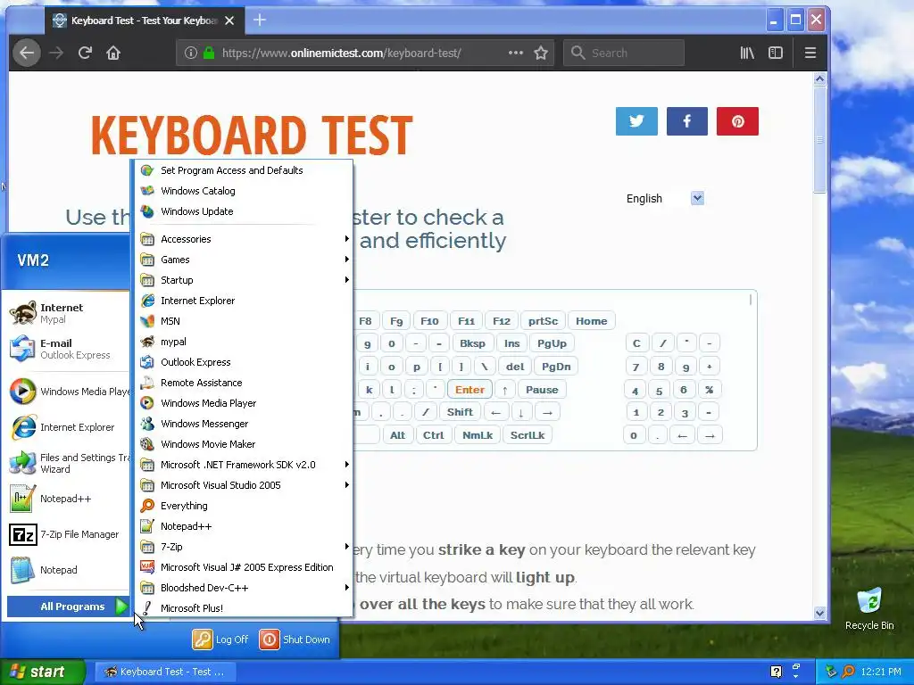Click the taskbar clock showing 12:21 PM
This screenshot has height=685, width=914.
pyautogui.click(x=881, y=672)
